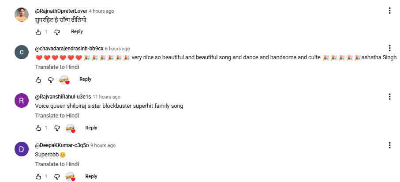
Task: Open options menu for @RajnathOpreterLover's comment
Action: 390,11
